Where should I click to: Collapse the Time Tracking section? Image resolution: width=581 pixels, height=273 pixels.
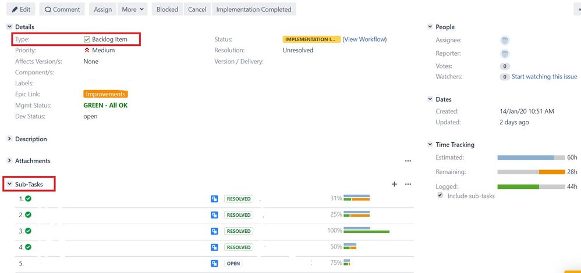coord(430,144)
